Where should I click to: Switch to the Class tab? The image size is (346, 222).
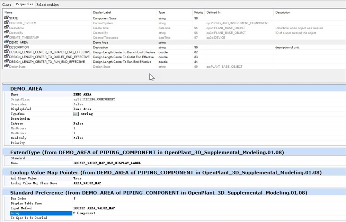[x=7, y=5]
